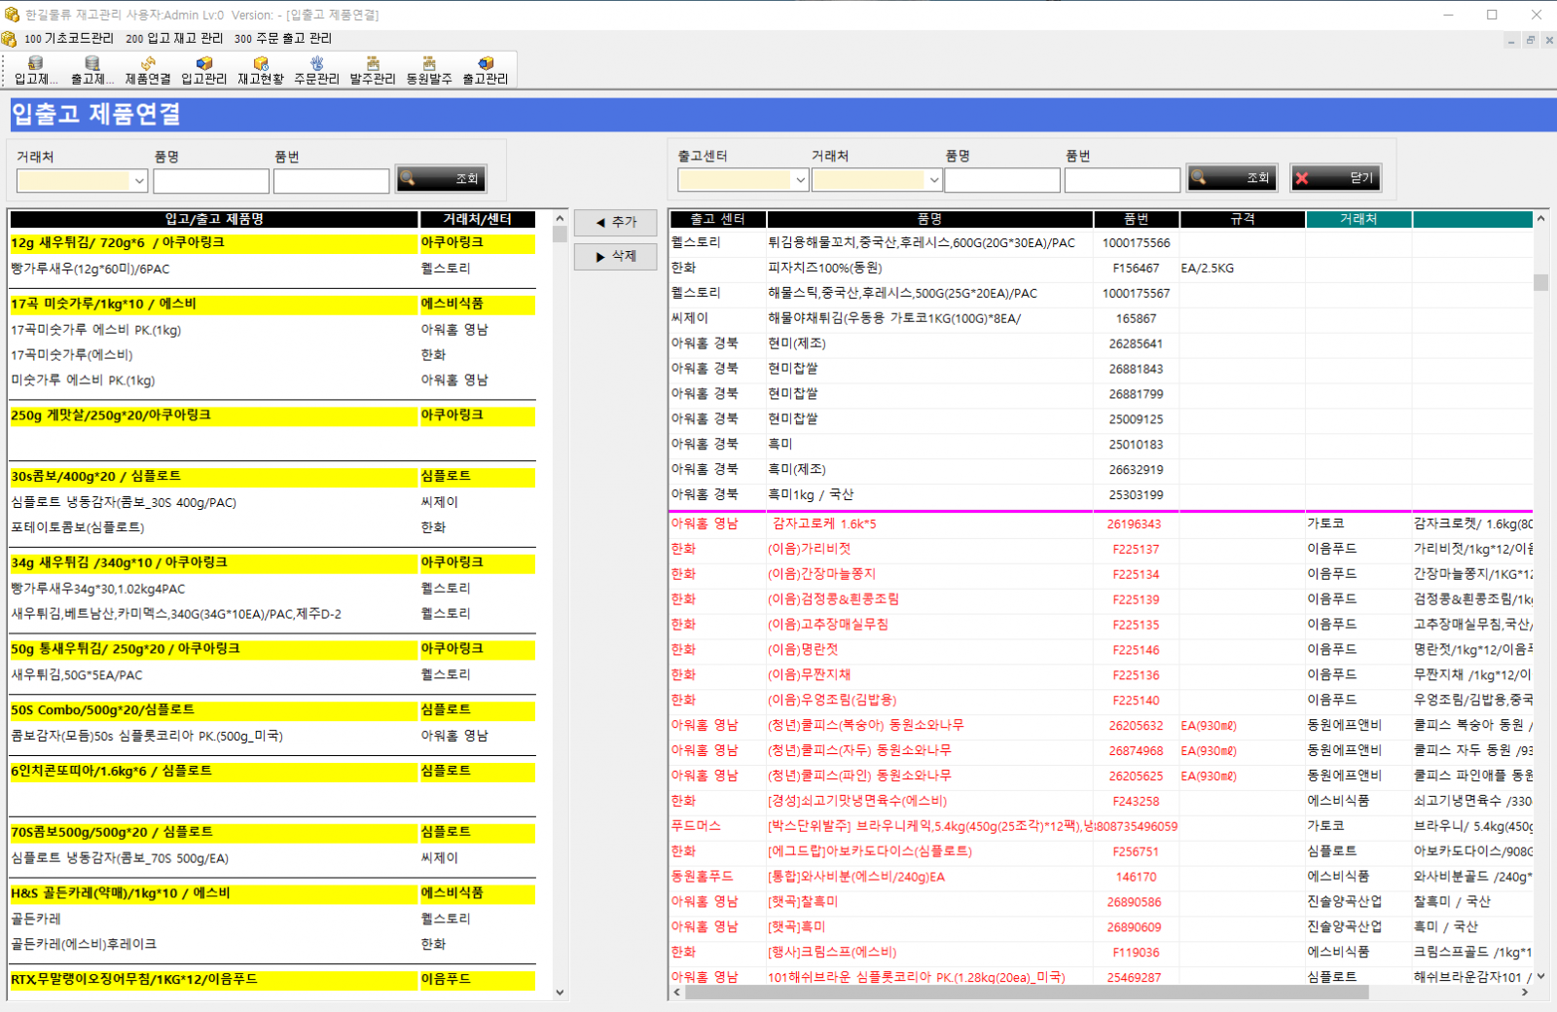This screenshot has width=1557, height=1012.
Task: Select the 현미(제조) row
Action: click(x=1101, y=343)
